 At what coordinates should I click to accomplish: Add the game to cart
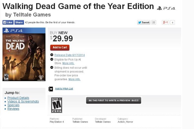pyautogui.click(x=60, y=48)
